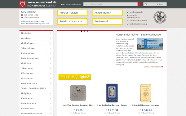Click the shopping cart icon
The width and height of the screenshot is (186, 116).
click(146, 4)
